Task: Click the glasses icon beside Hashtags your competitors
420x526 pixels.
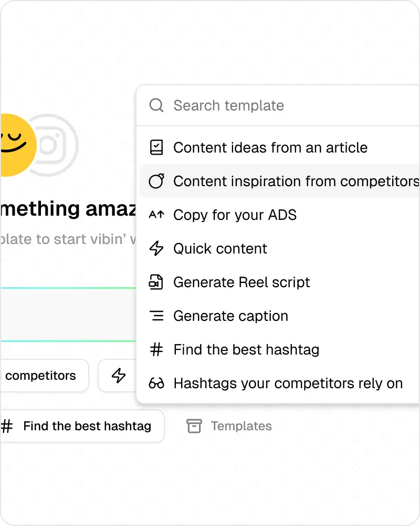Action: pos(156,383)
